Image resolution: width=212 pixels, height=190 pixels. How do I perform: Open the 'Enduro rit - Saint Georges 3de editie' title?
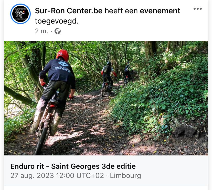point(73,166)
